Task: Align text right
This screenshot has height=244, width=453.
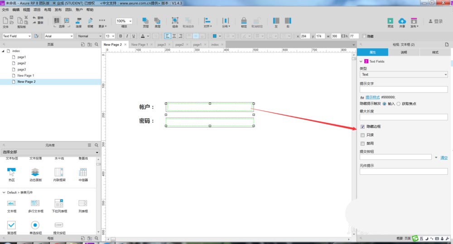Action: [181, 36]
